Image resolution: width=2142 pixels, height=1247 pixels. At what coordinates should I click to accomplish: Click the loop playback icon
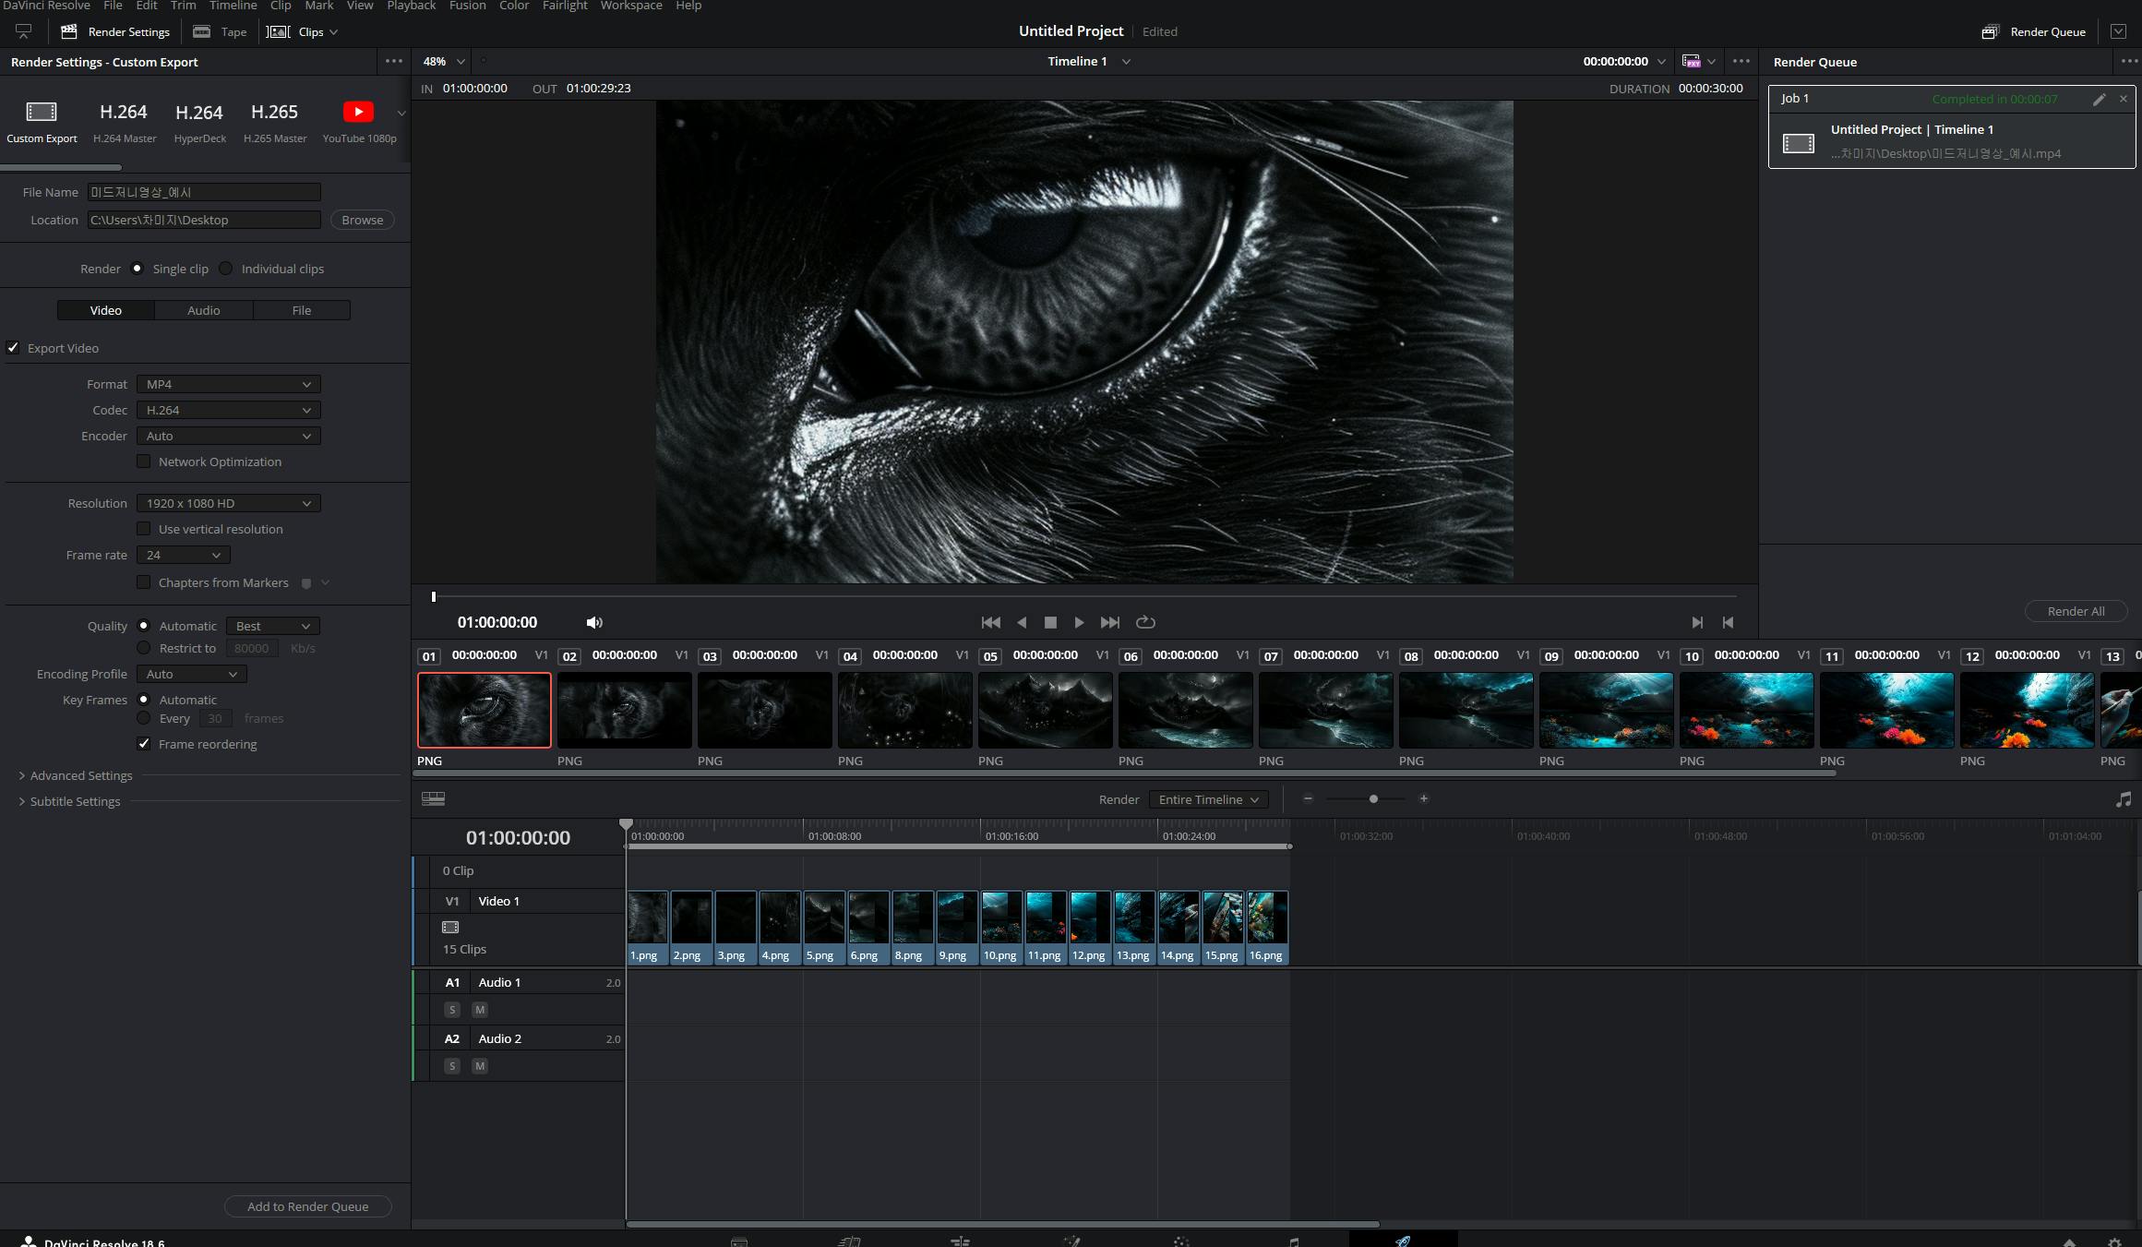coord(1145,622)
